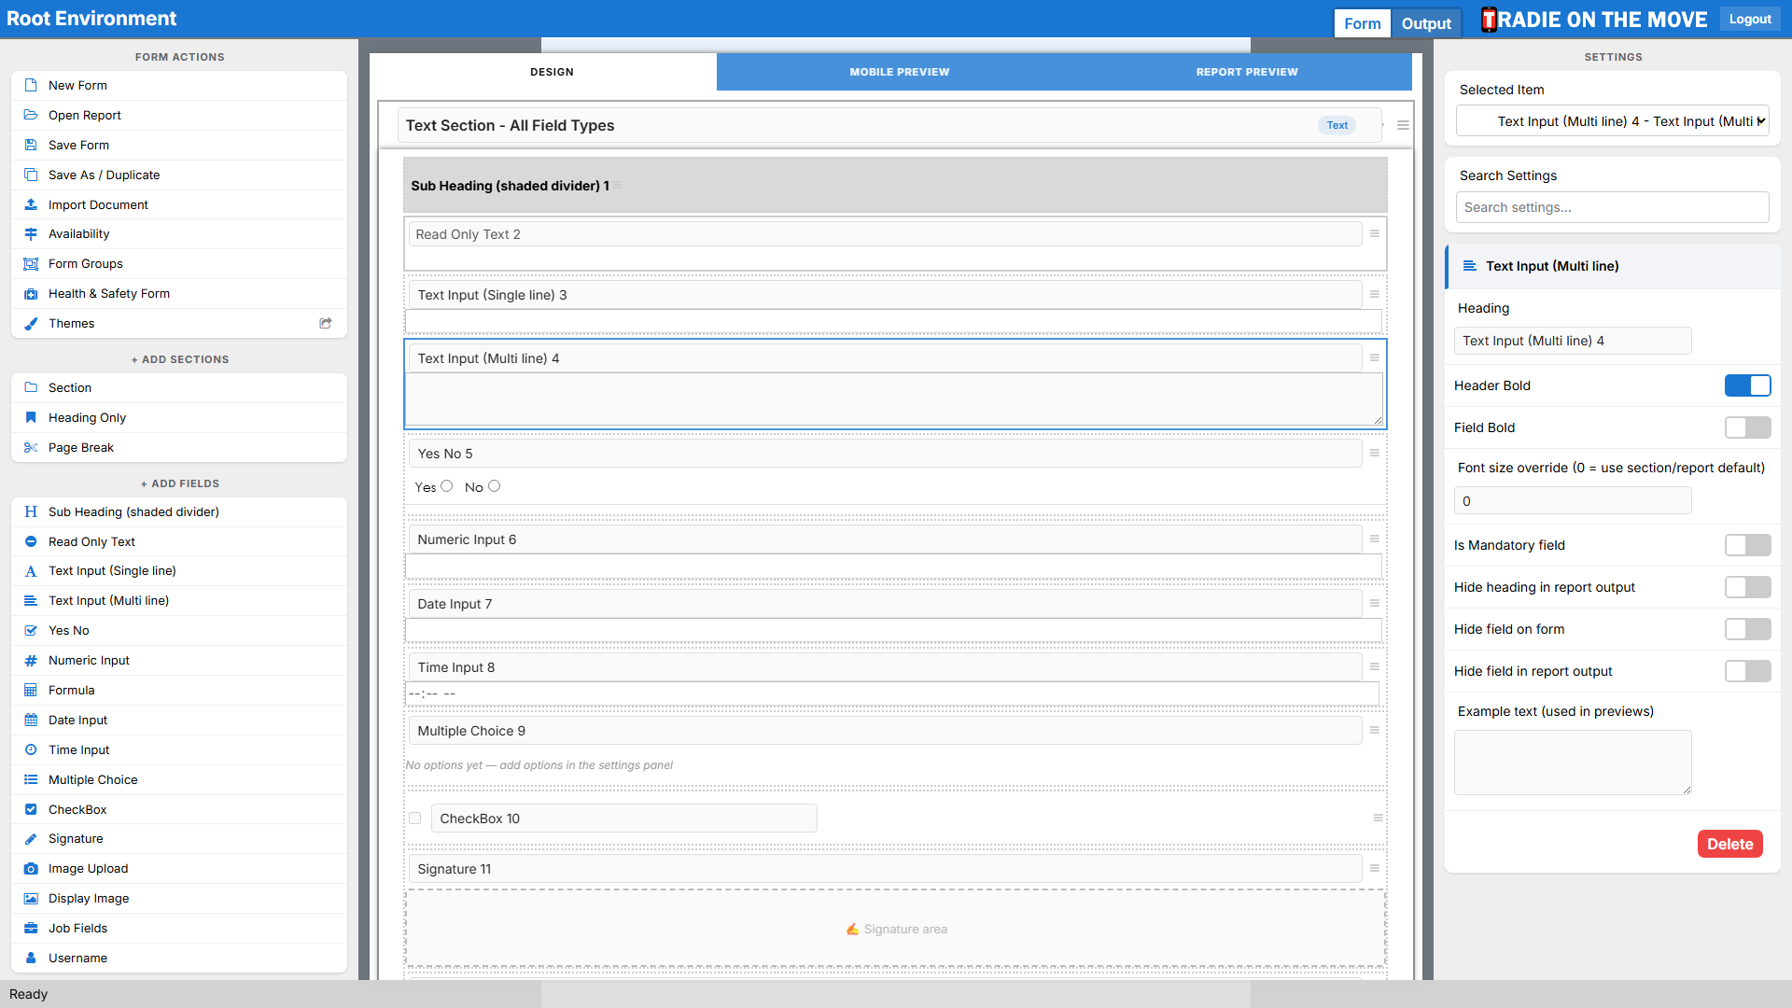
Task: Click the Font size override field
Action: pyautogui.click(x=1573, y=501)
